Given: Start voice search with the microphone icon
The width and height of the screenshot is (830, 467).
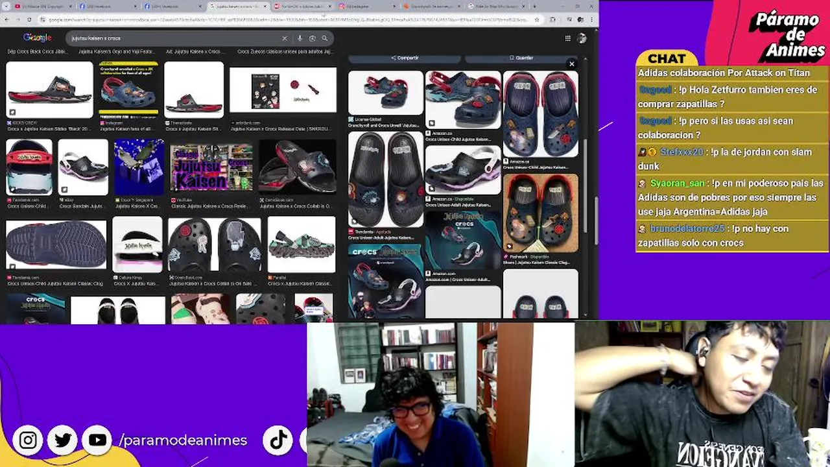Looking at the screenshot, I should tap(300, 38).
